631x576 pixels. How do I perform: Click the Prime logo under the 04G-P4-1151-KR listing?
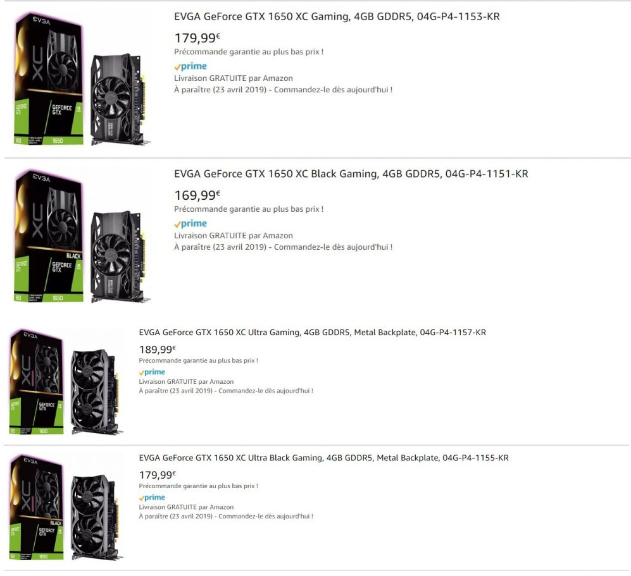click(x=191, y=223)
